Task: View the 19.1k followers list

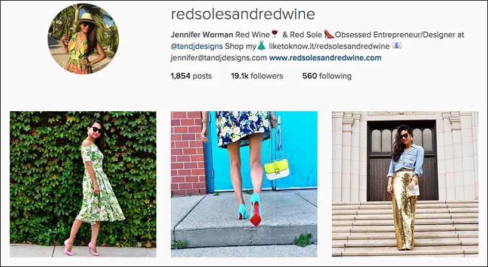Action: point(257,76)
